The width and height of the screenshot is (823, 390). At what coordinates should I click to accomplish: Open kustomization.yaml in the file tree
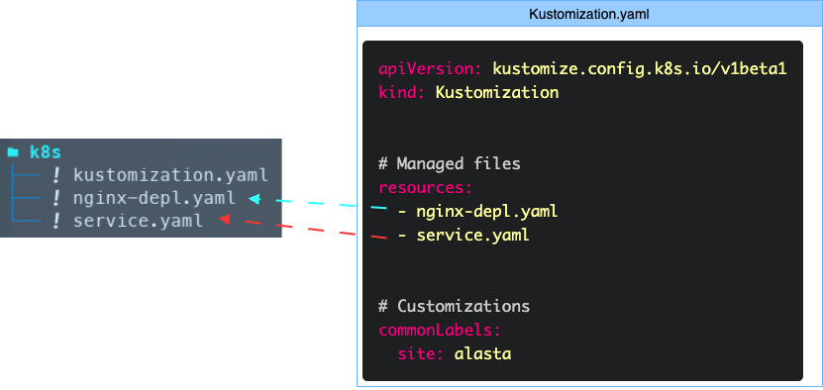[170, 175]
